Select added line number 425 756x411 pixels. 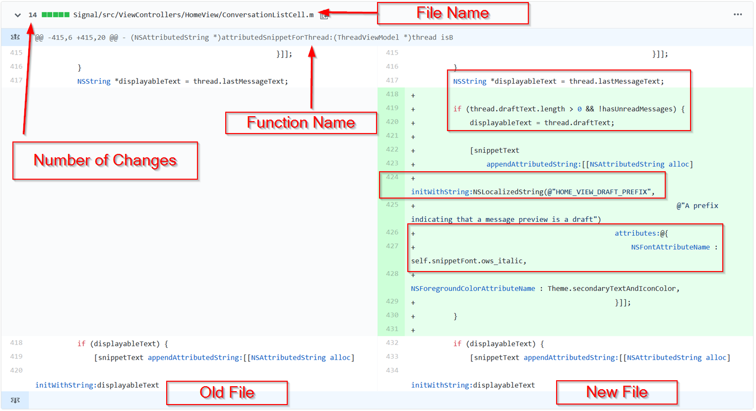tap(392, 205)
